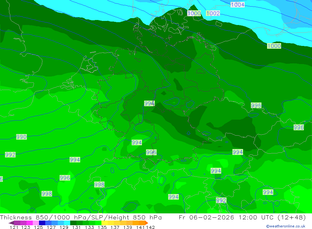This screenshot has width=312, height=229.
Task: Open the weatheronline.co.uk credit link
Action: click(286, 226)
